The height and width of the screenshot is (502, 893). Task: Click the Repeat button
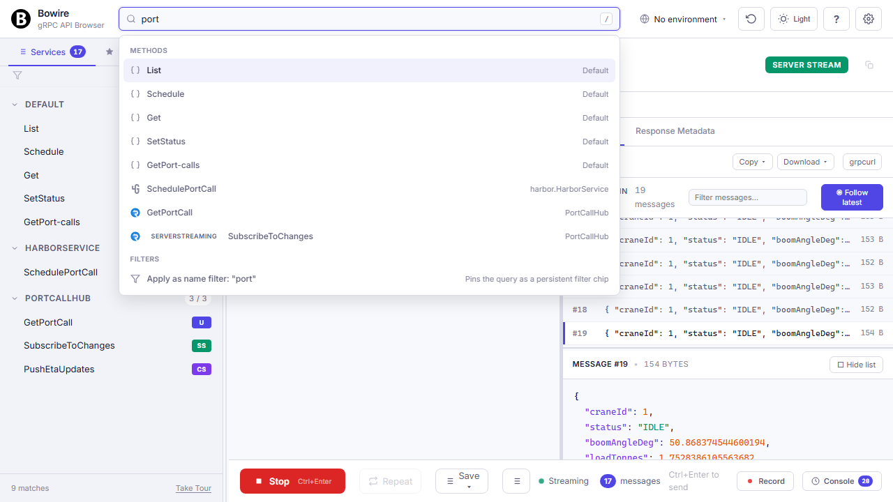pyautogui.click(x=391, y=481)
